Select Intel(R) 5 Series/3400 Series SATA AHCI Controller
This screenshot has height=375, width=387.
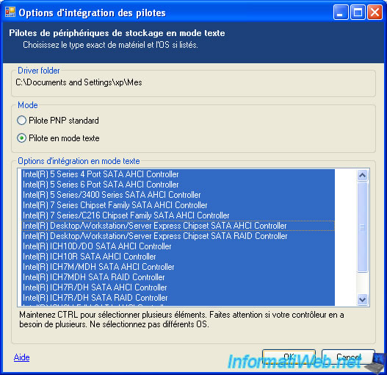pyautogui.click(x=178, y=195)
